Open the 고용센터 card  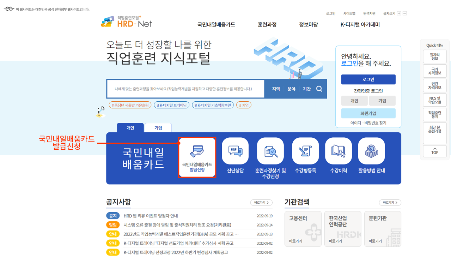[303, 229]
